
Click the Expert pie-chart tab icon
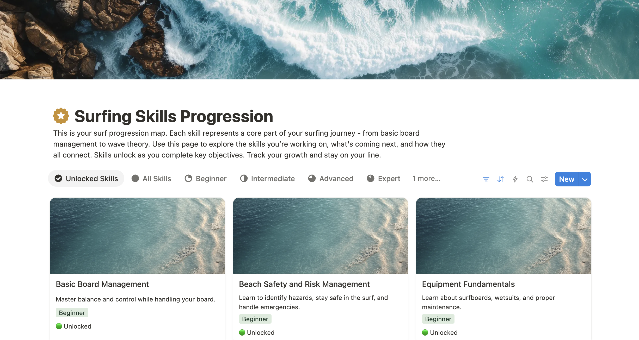point(371,179)
